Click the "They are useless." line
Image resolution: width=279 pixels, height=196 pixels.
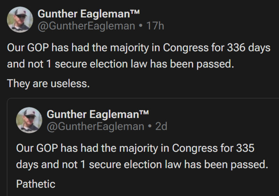point(48,83)
